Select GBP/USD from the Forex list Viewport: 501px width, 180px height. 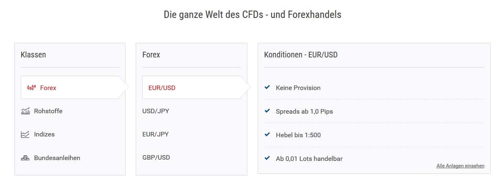[192, 157]
